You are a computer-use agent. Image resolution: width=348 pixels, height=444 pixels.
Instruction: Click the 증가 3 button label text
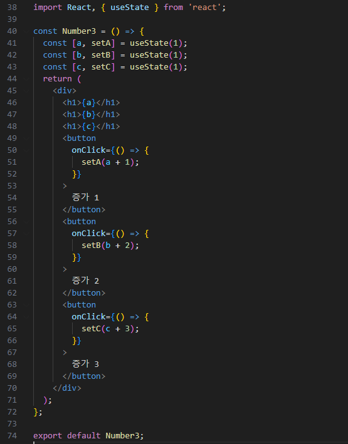[x=85, y=364]
